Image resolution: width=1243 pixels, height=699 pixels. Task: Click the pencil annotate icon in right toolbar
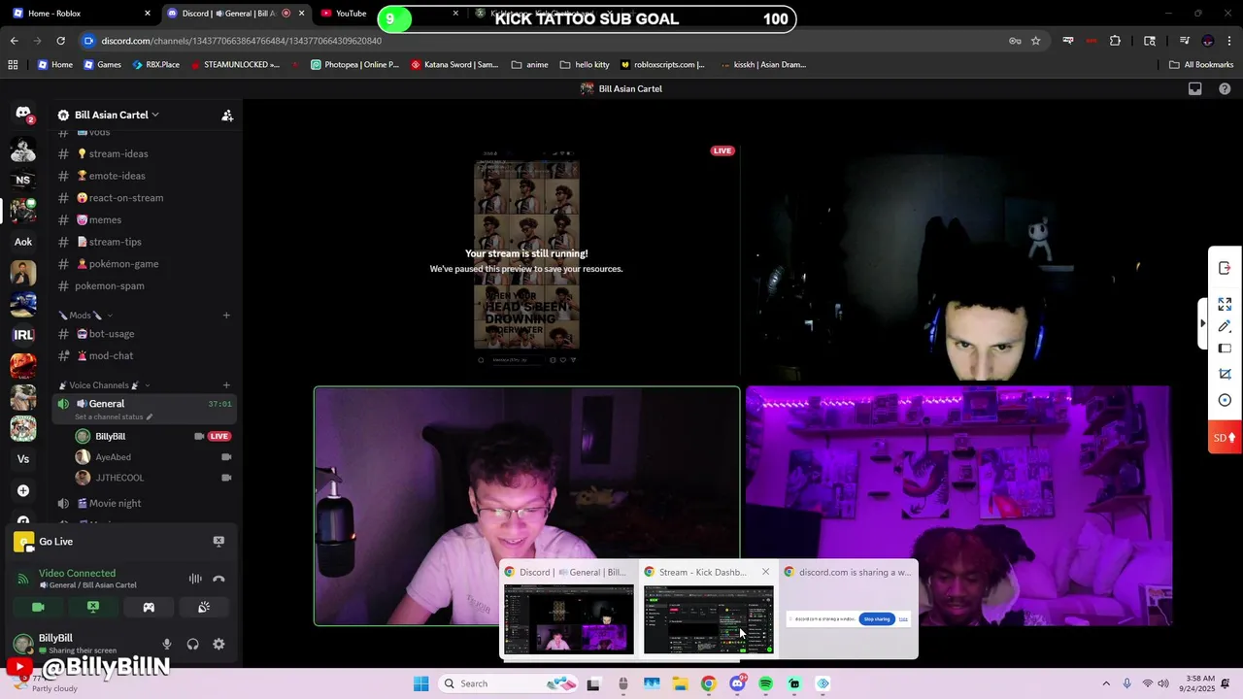click(x=1225, y=326)
